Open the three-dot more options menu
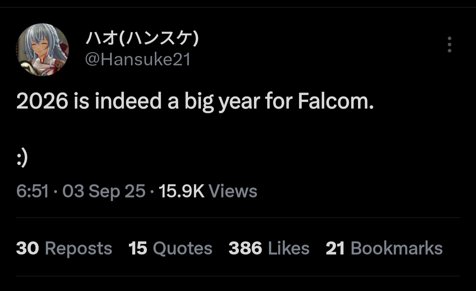This screenshot has width=476, height=291. click(x=449, y=45)
